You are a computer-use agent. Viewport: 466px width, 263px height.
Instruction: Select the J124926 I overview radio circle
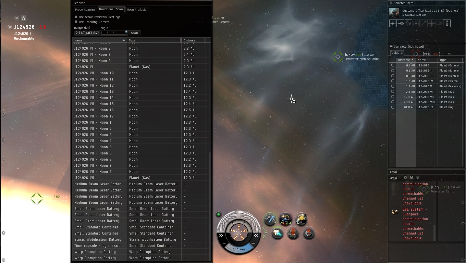click(x=393, y=65)
